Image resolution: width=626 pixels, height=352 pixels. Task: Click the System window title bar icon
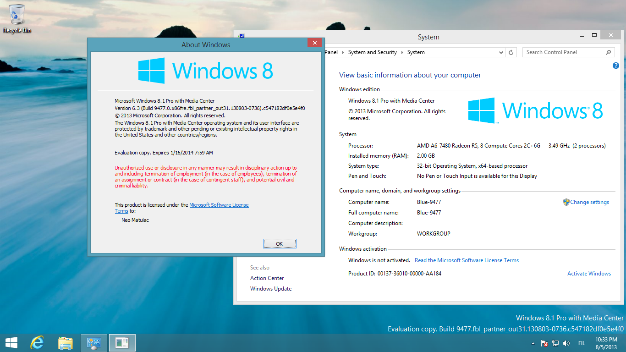click(x=242, y=36)
